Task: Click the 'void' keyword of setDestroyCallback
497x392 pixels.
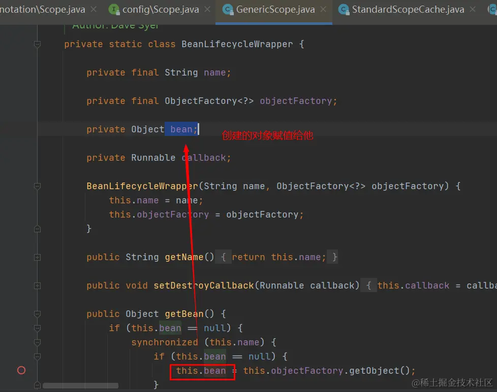Action: (137, 286)
